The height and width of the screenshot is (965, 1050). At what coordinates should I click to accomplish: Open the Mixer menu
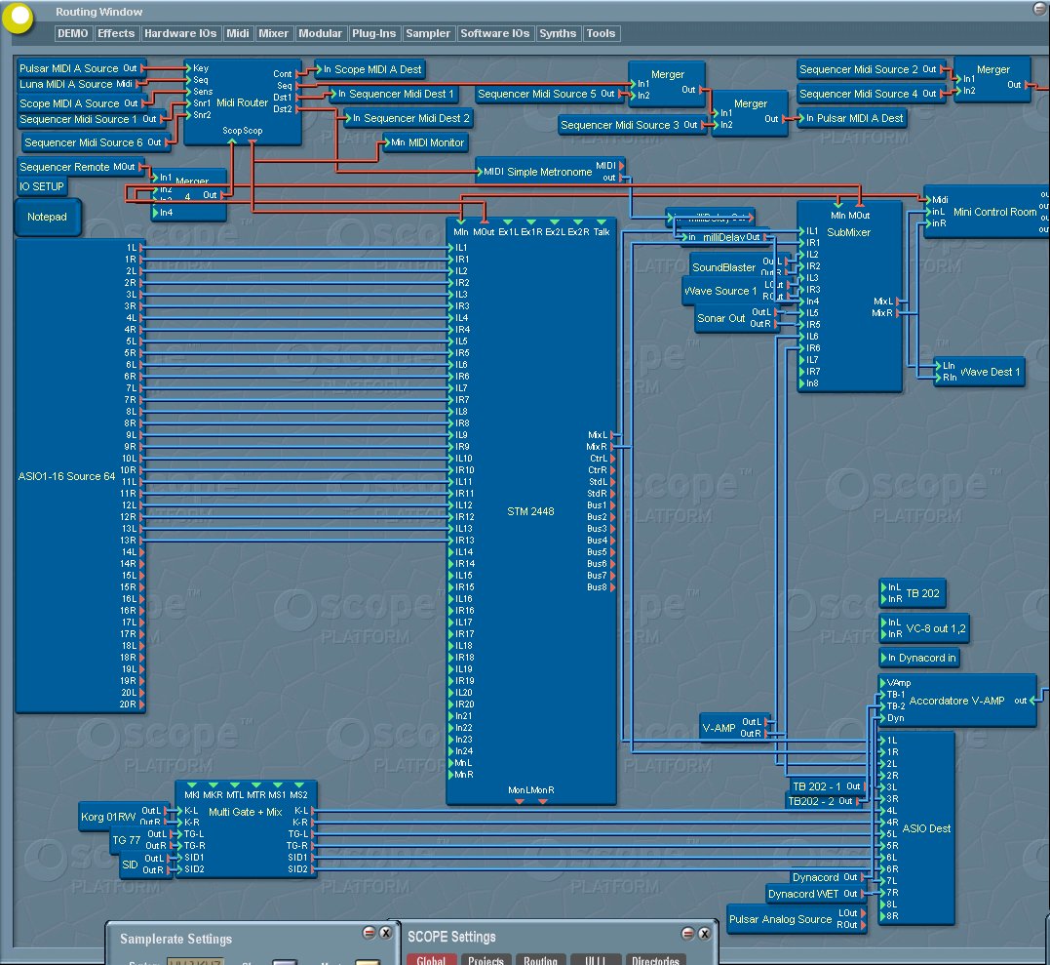[273, 33]
